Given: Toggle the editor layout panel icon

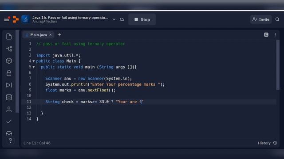Looking at the screenshot, I should pos(266,34).
